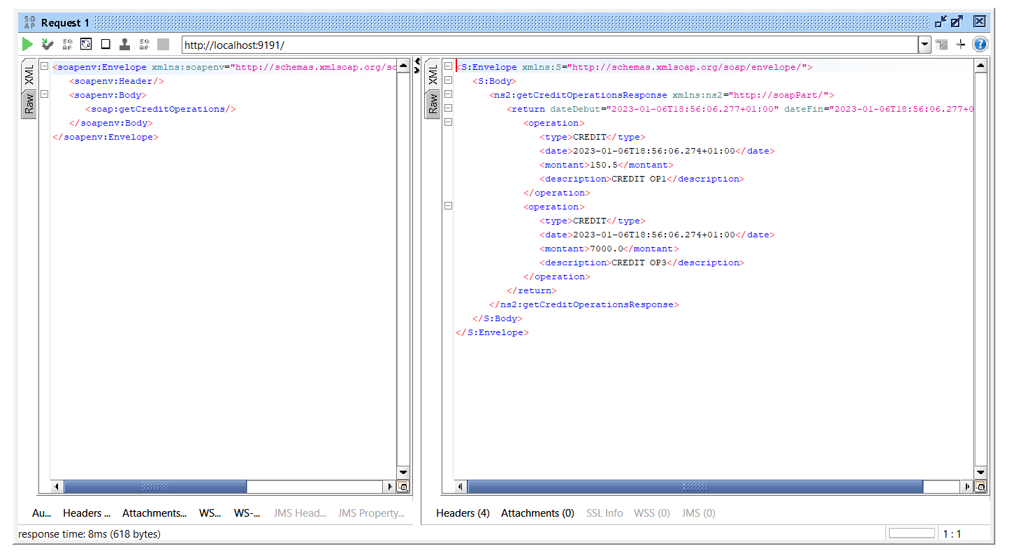Screen dimensions: 1028x560
Task: Open the JMS Property... tab
Action: pyautogui.click(x=371, y=513)
